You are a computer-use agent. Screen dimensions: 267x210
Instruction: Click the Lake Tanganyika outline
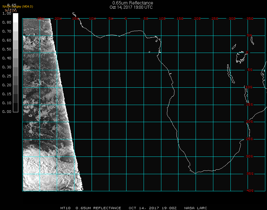(x=231, y=74)
